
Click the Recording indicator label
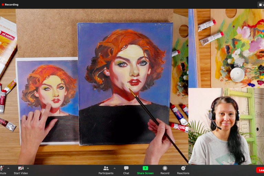(12, 5)
